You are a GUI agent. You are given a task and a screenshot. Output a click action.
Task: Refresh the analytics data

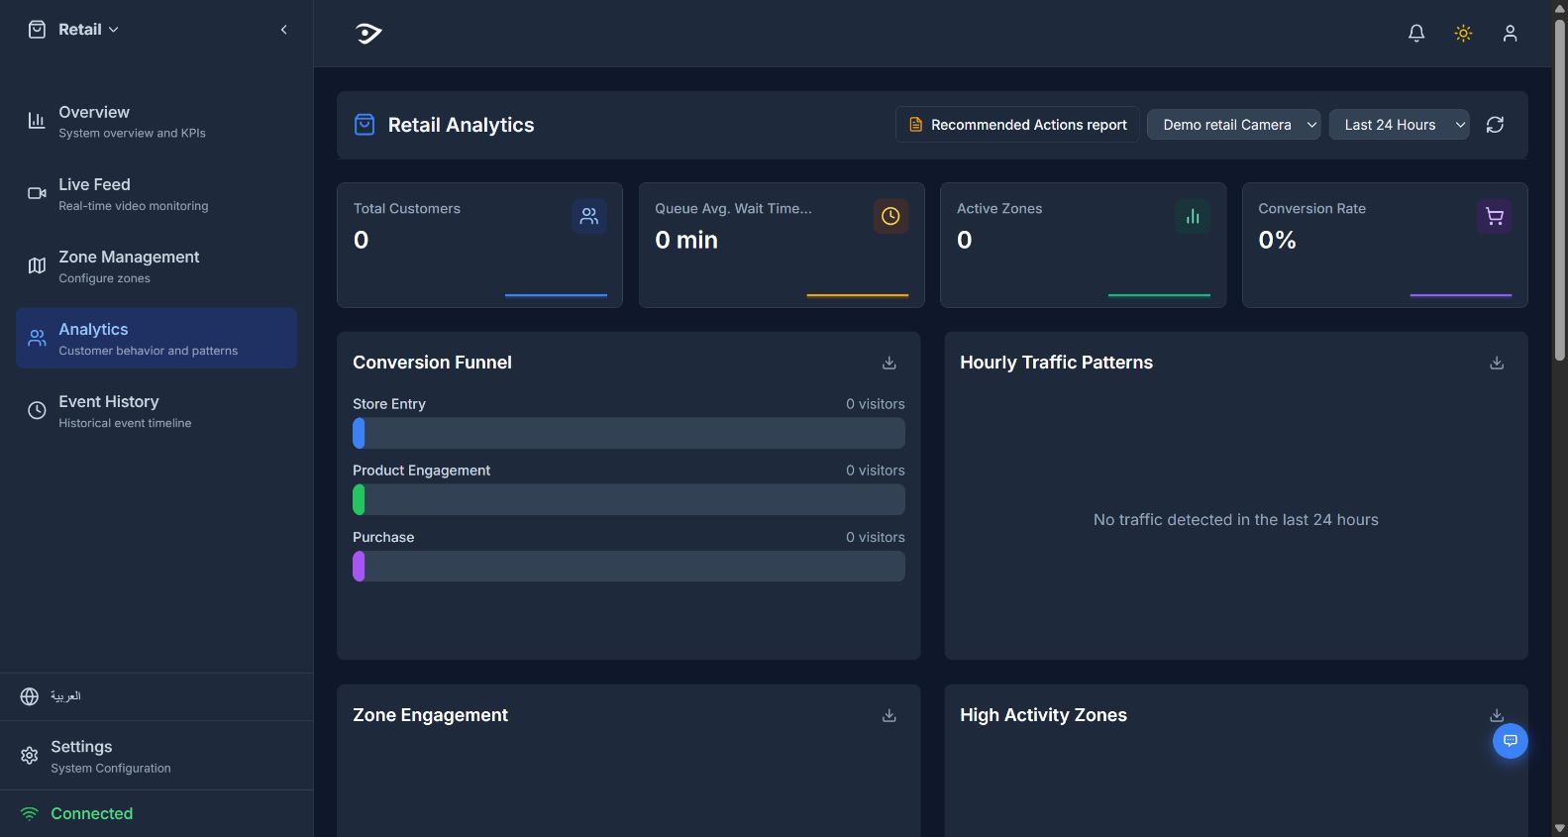point(1495,125)
